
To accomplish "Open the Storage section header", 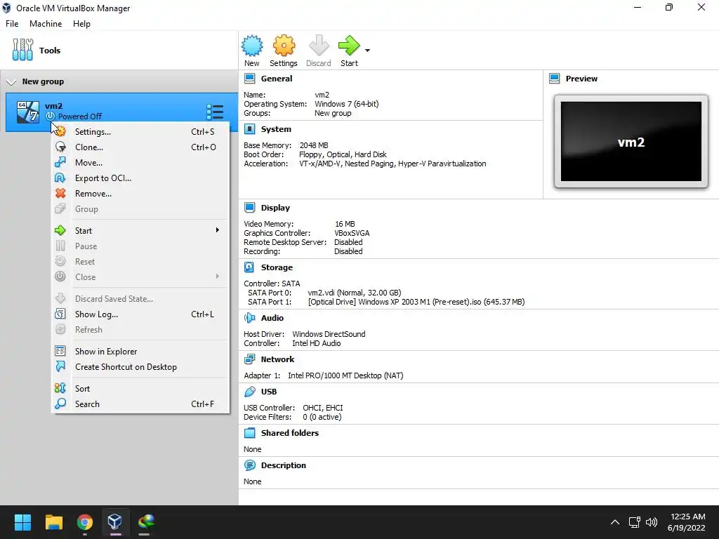I will point(277,267).
